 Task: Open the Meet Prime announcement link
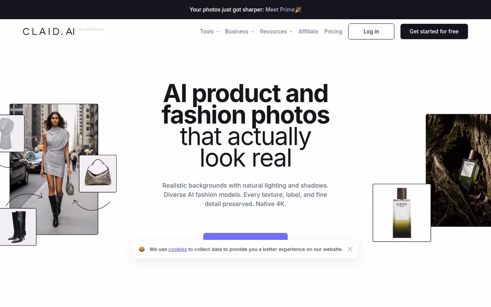(x=284, y=9)
